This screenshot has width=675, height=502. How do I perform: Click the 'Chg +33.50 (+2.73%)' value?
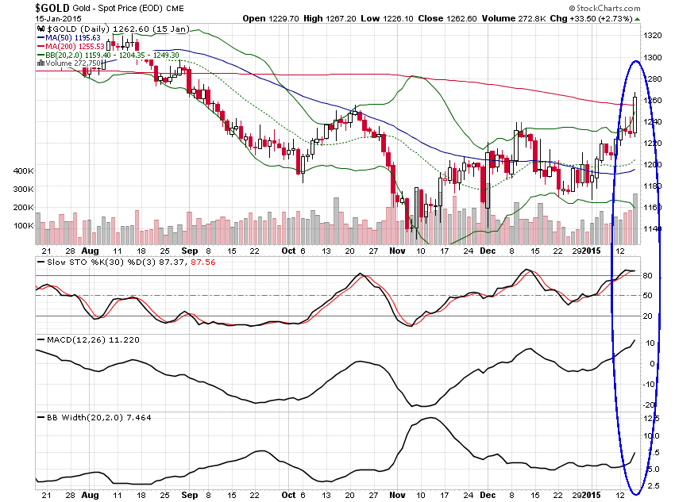pos(592,18)
